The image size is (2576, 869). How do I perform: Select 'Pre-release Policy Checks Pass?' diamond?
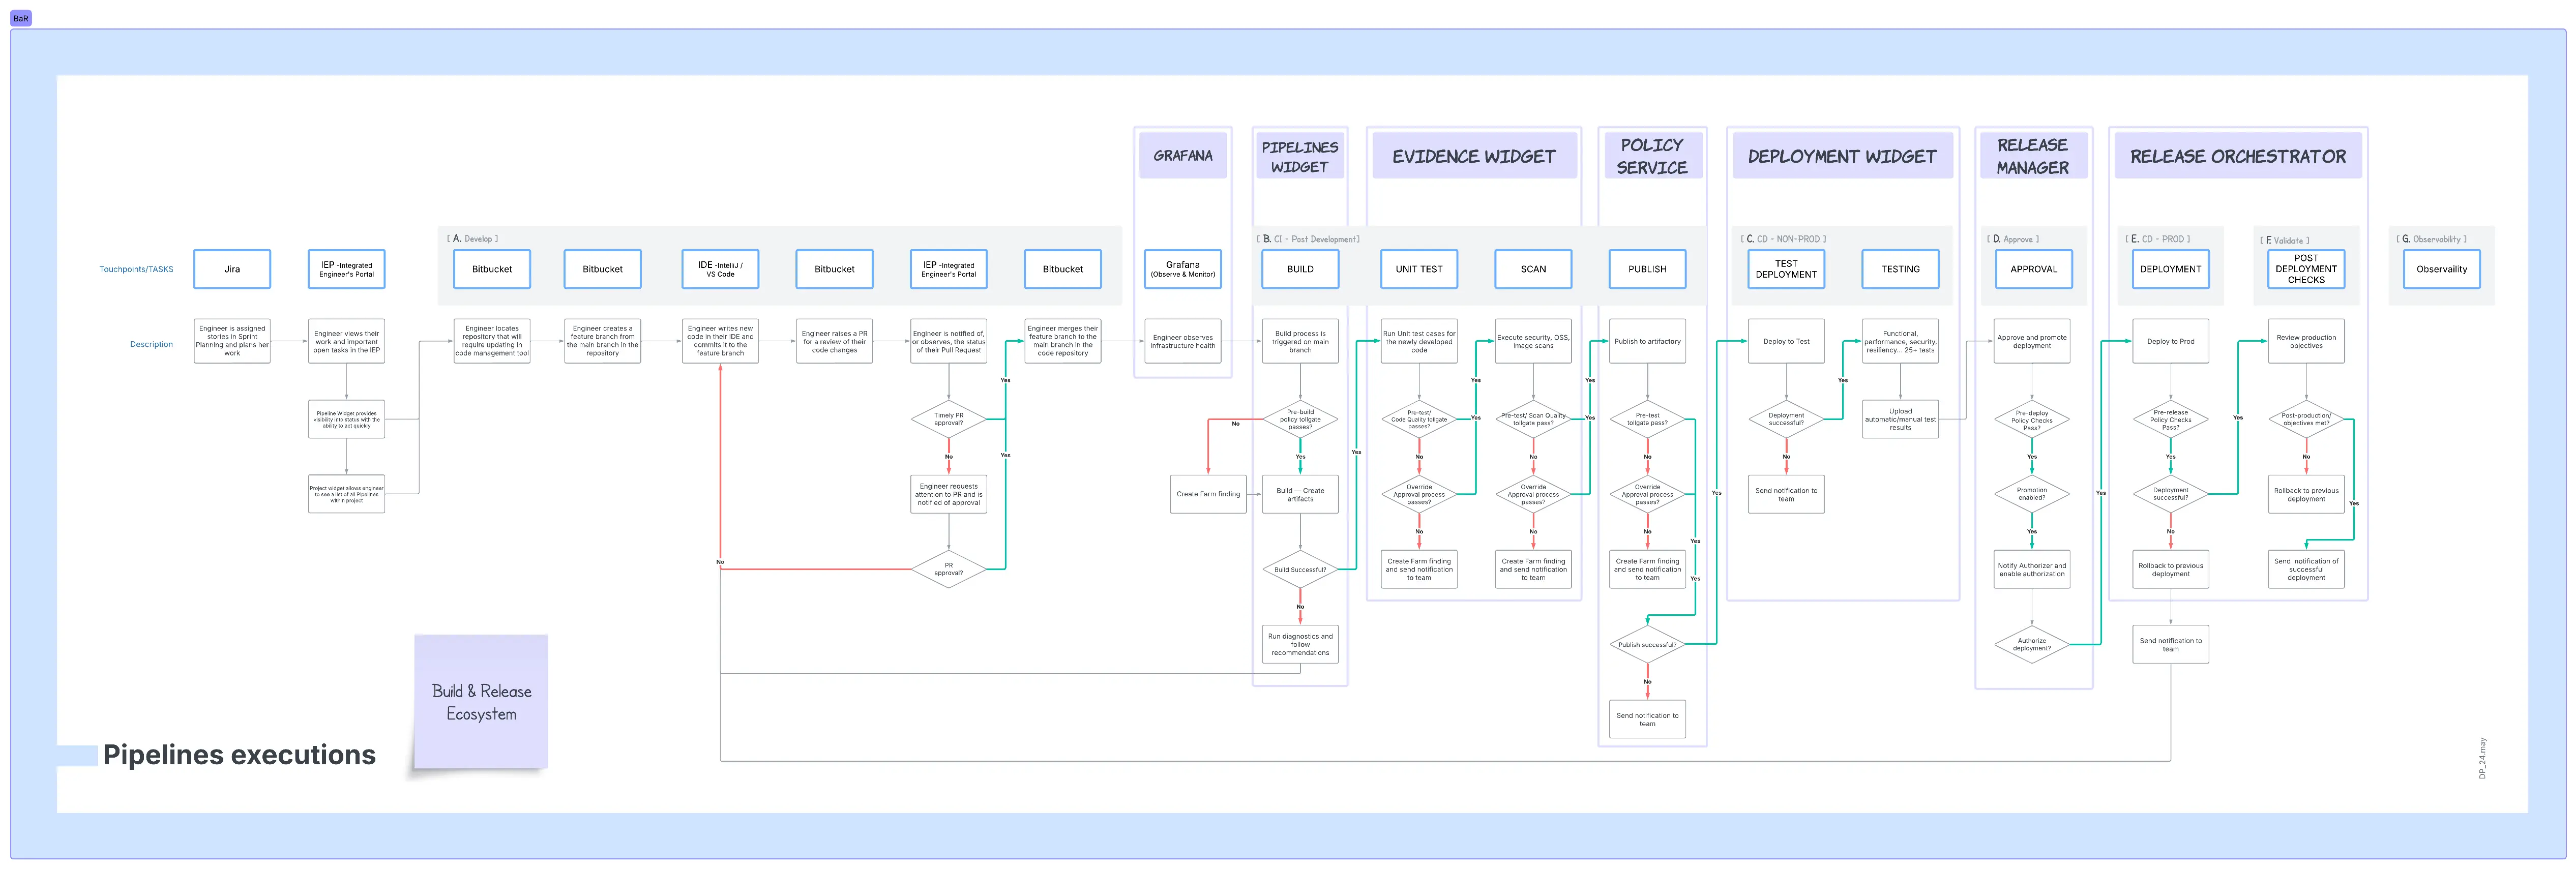2170,419
